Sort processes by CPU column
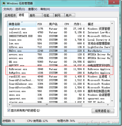Viewport: 122px width, 126px height. tap(66, 24)
